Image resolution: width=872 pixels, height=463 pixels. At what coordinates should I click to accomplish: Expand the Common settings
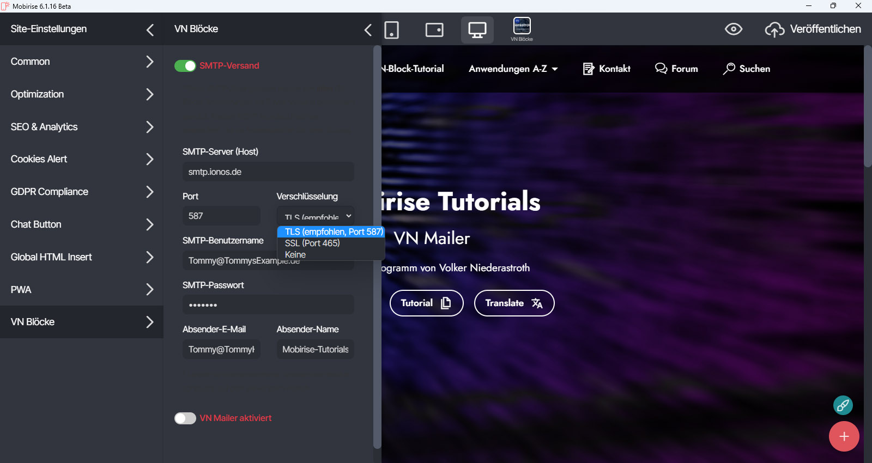[x=82, y=62]
